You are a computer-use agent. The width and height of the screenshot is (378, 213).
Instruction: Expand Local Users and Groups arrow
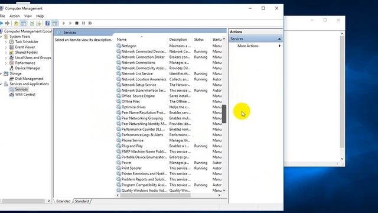coord(6,58)
